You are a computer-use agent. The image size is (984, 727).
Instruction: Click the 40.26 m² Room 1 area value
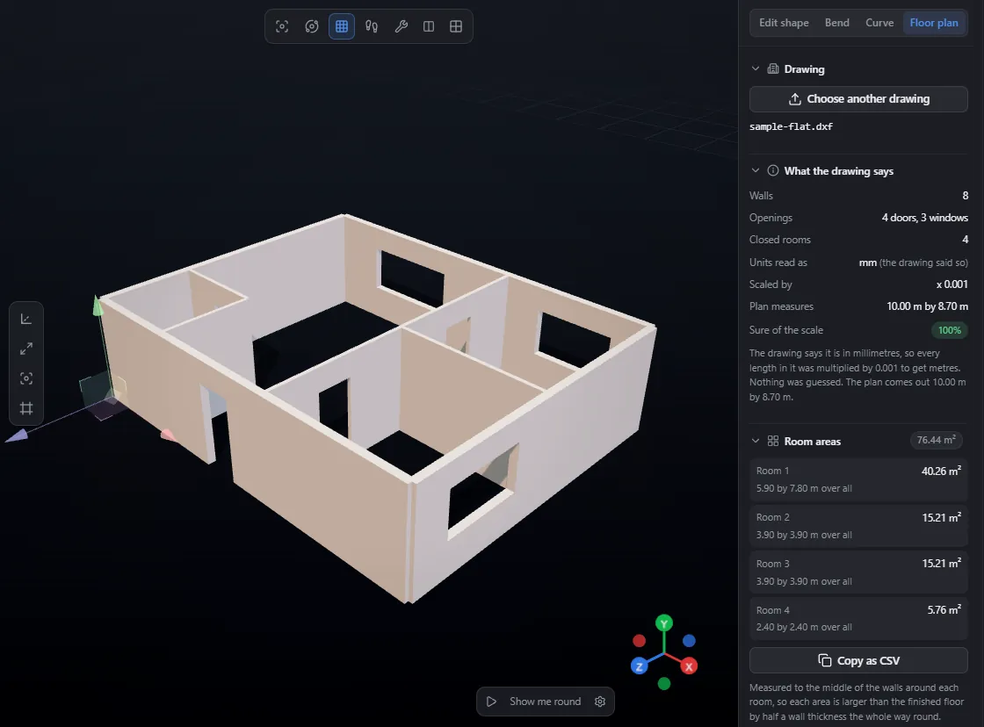(941, 471)
